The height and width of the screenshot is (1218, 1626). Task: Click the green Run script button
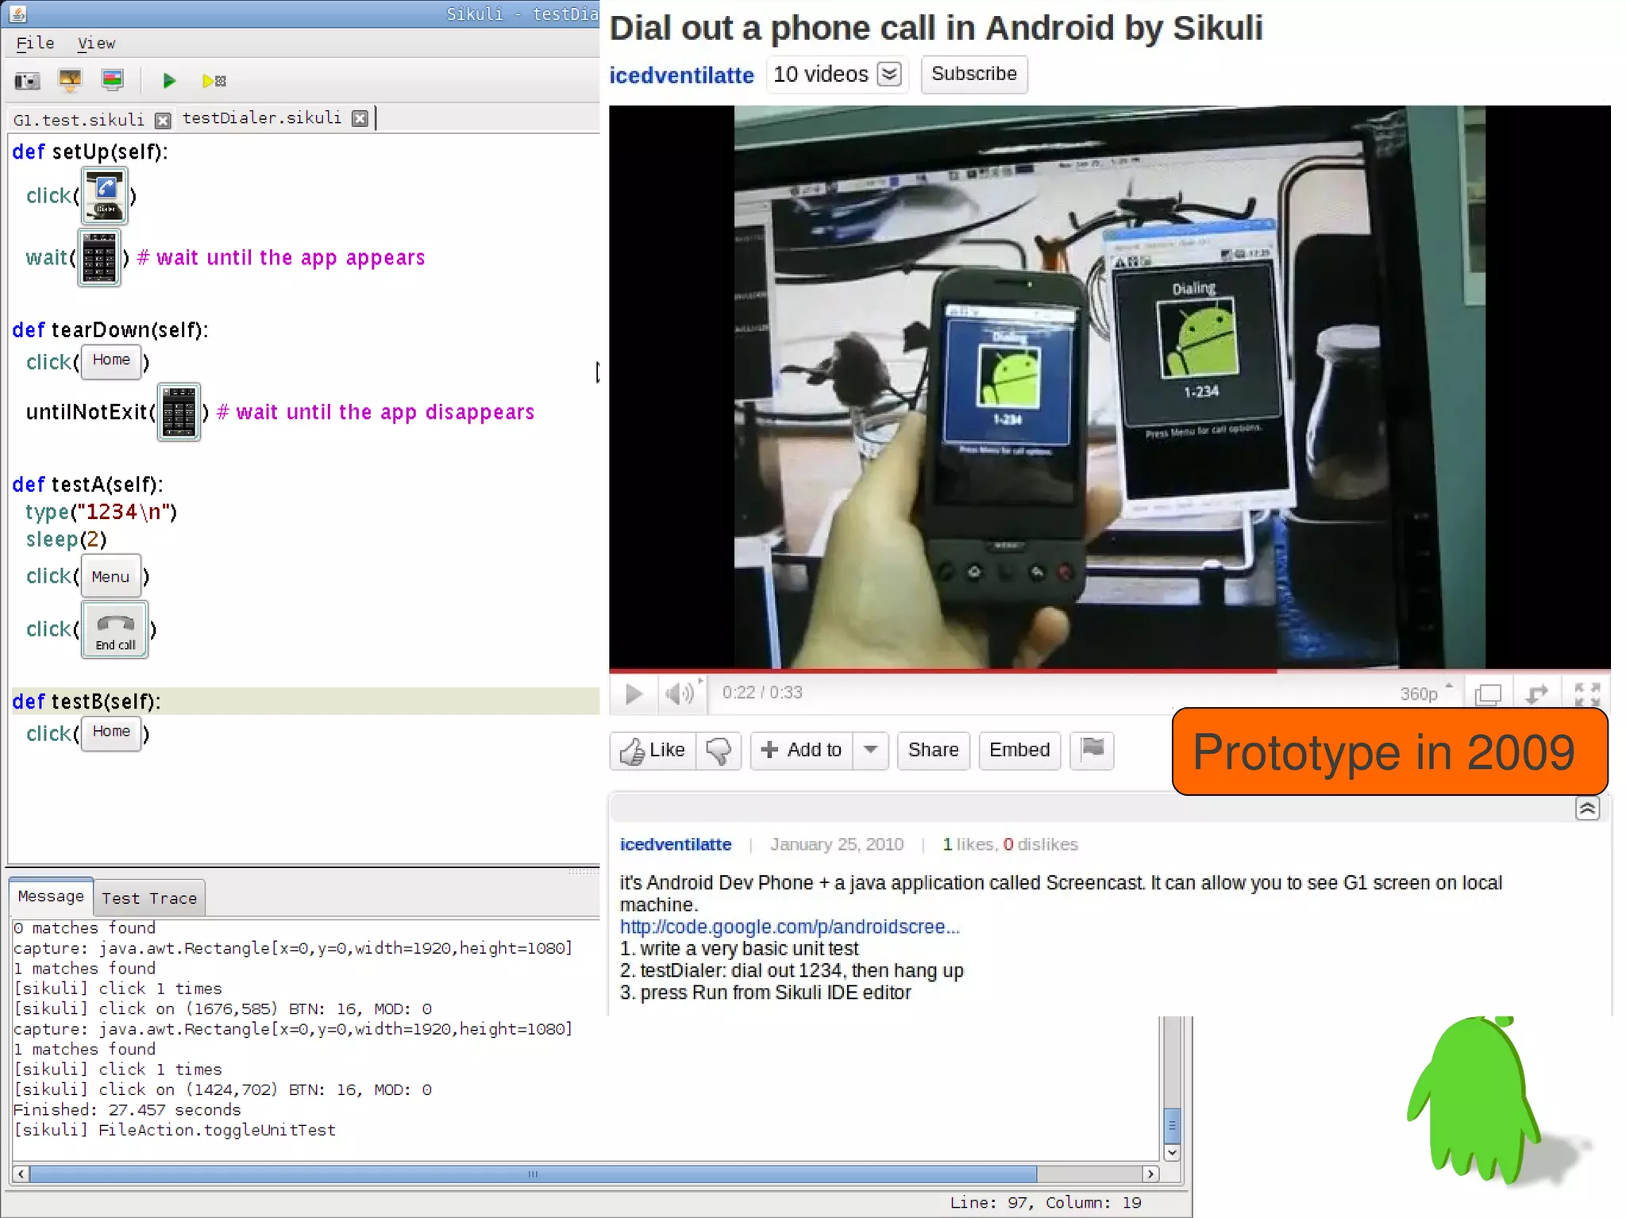[x=168, y=81]
